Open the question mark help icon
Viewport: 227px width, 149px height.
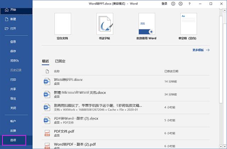tap(189, 4)
